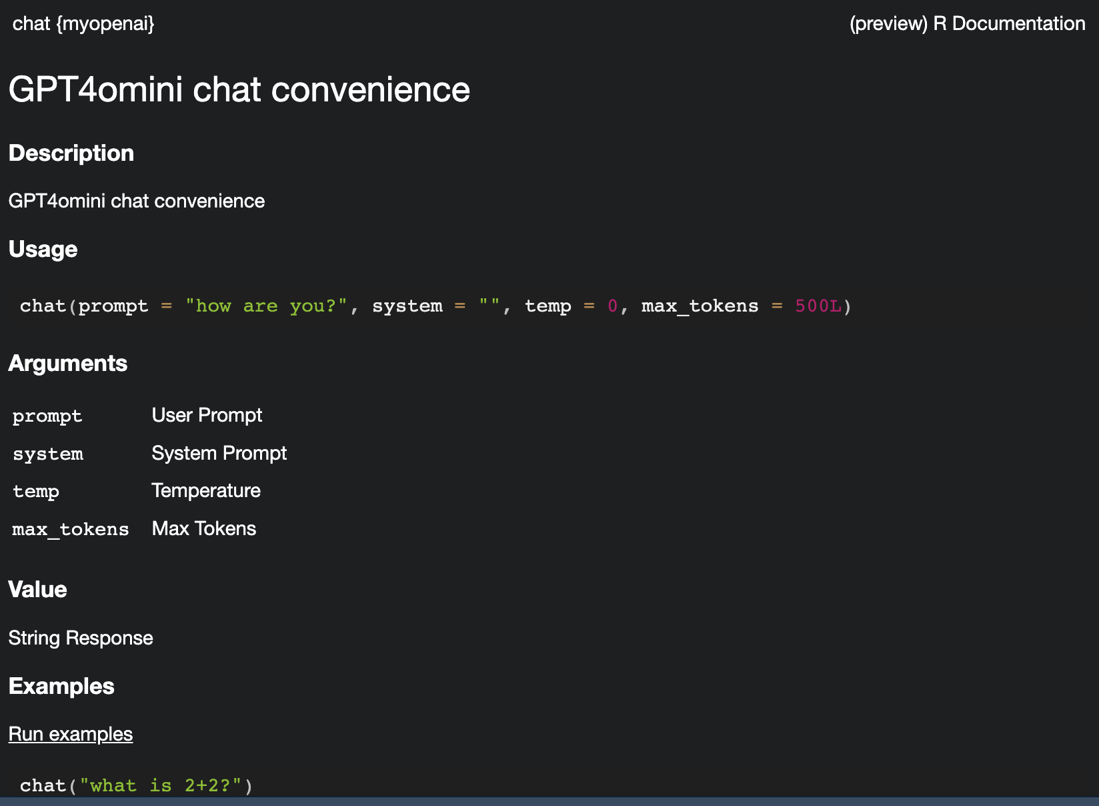Image resolution: width=1099 pixels, height=806 pixels.
Task: Click the Max Tokens description
Action: coord(204,528)
